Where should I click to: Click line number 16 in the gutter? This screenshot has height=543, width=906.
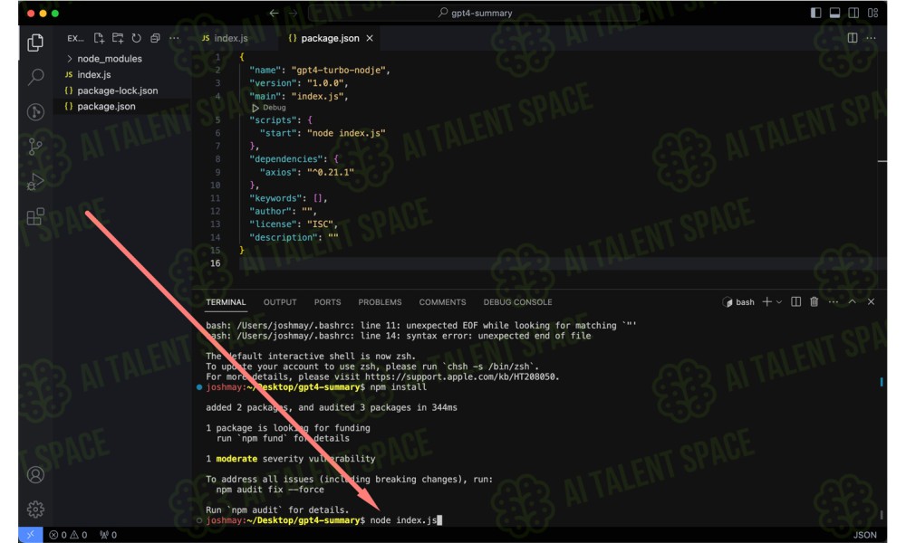[215, 263]
